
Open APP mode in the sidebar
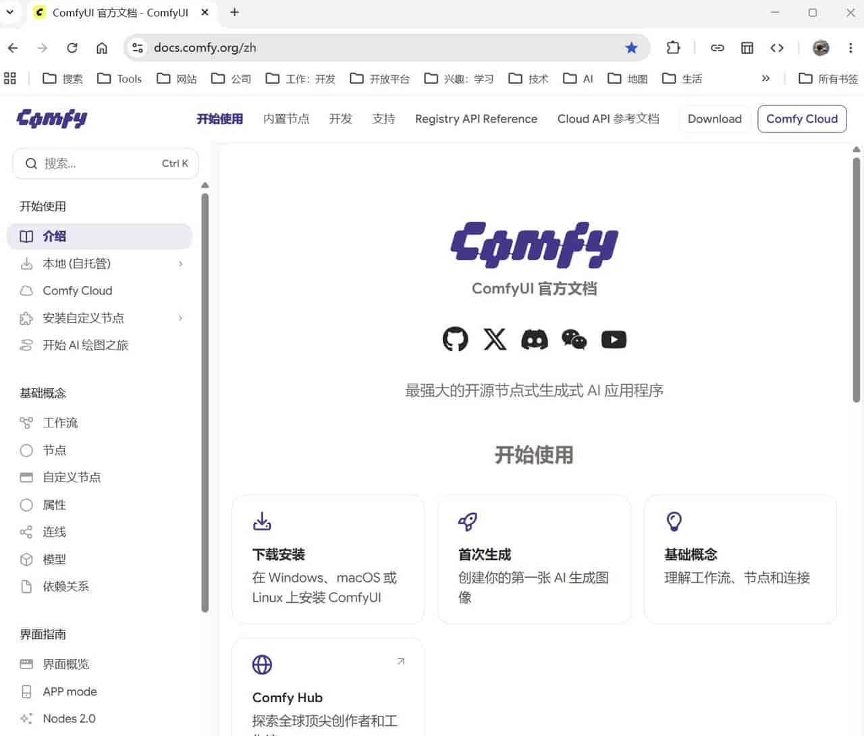(99, 691)
